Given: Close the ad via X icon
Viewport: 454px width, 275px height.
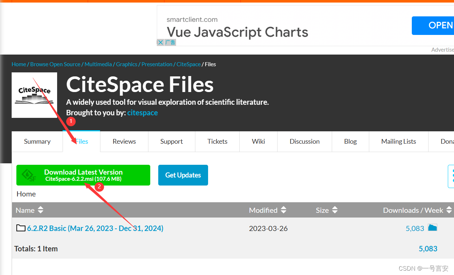Looking at the screenshot, I should [160, 42].
